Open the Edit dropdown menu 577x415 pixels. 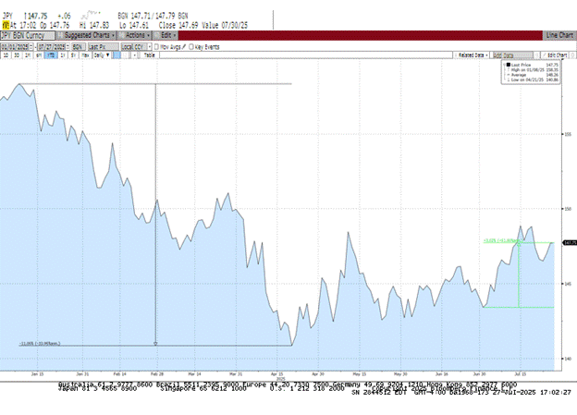pos(166,35)
